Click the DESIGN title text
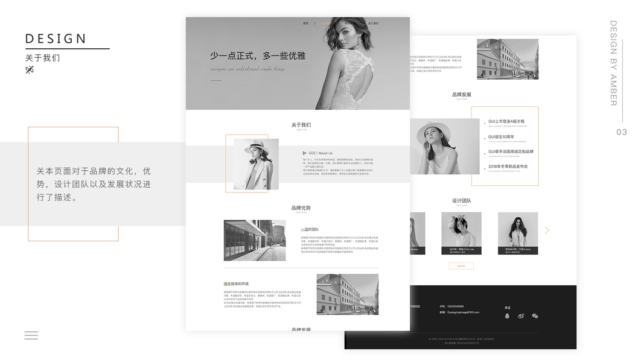Viewport: 644px width, 362px height. coord(56,39)
